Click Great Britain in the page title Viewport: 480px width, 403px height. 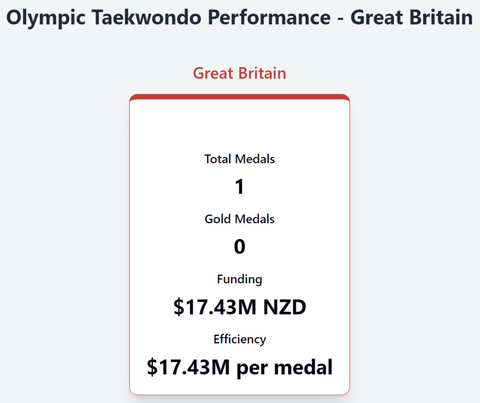click(411, 17)
